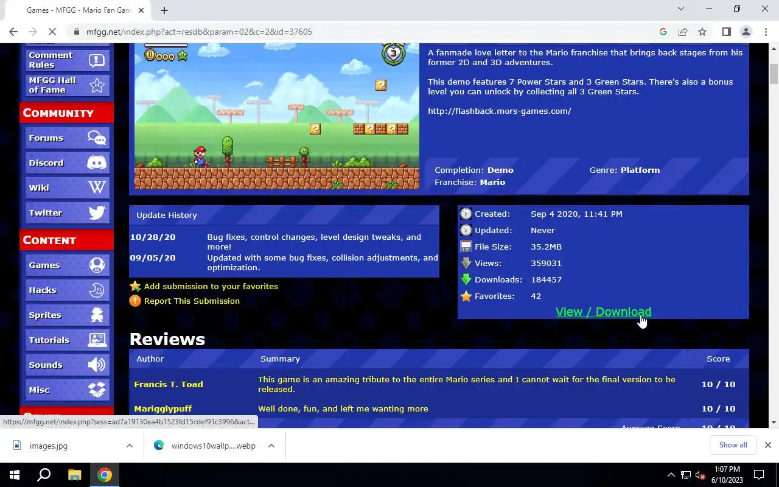
Task: Open MFGG Hall of Fame sidebar button
Action: [67, 85]
